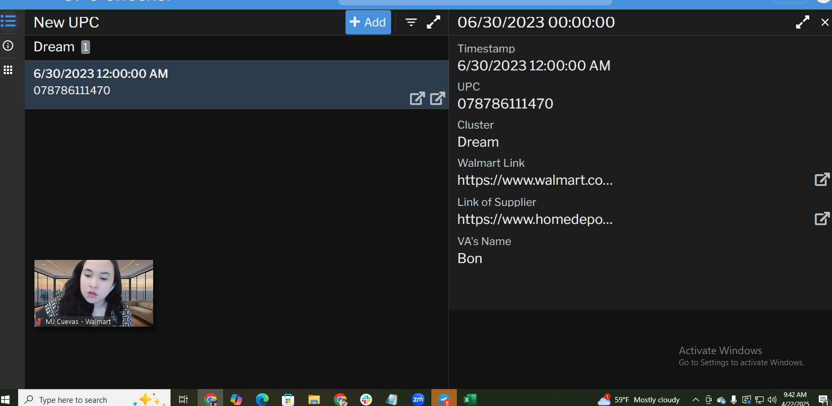The width and height of the screenshot is (832, 406).
Task: Expand the New UPC list panel
Action: (433, 22)
